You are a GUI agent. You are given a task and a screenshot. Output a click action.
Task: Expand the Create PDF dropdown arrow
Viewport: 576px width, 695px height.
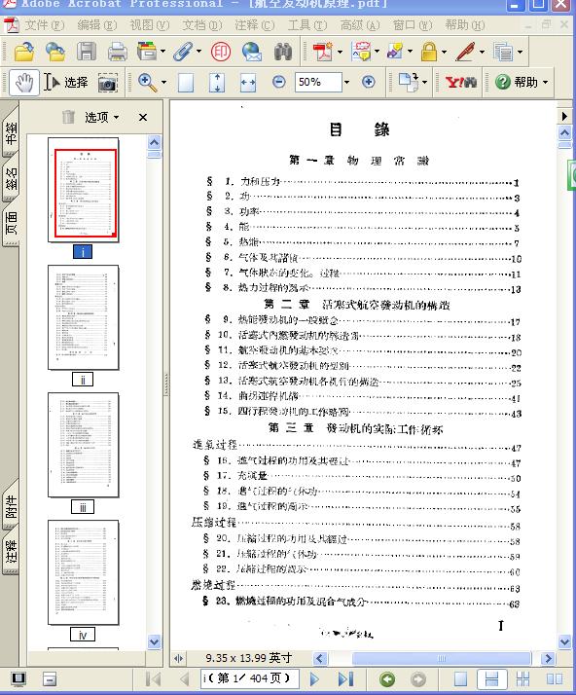click(x=340, y=52)
